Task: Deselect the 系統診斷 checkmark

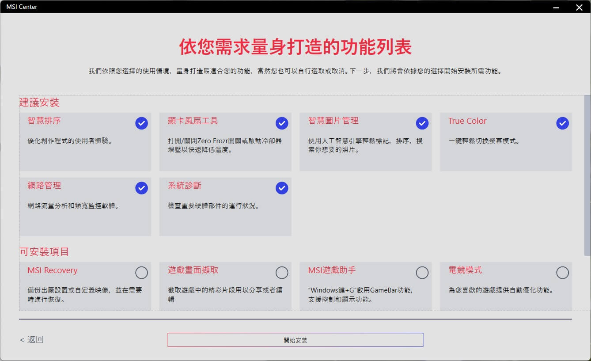Action: point(282,188)
